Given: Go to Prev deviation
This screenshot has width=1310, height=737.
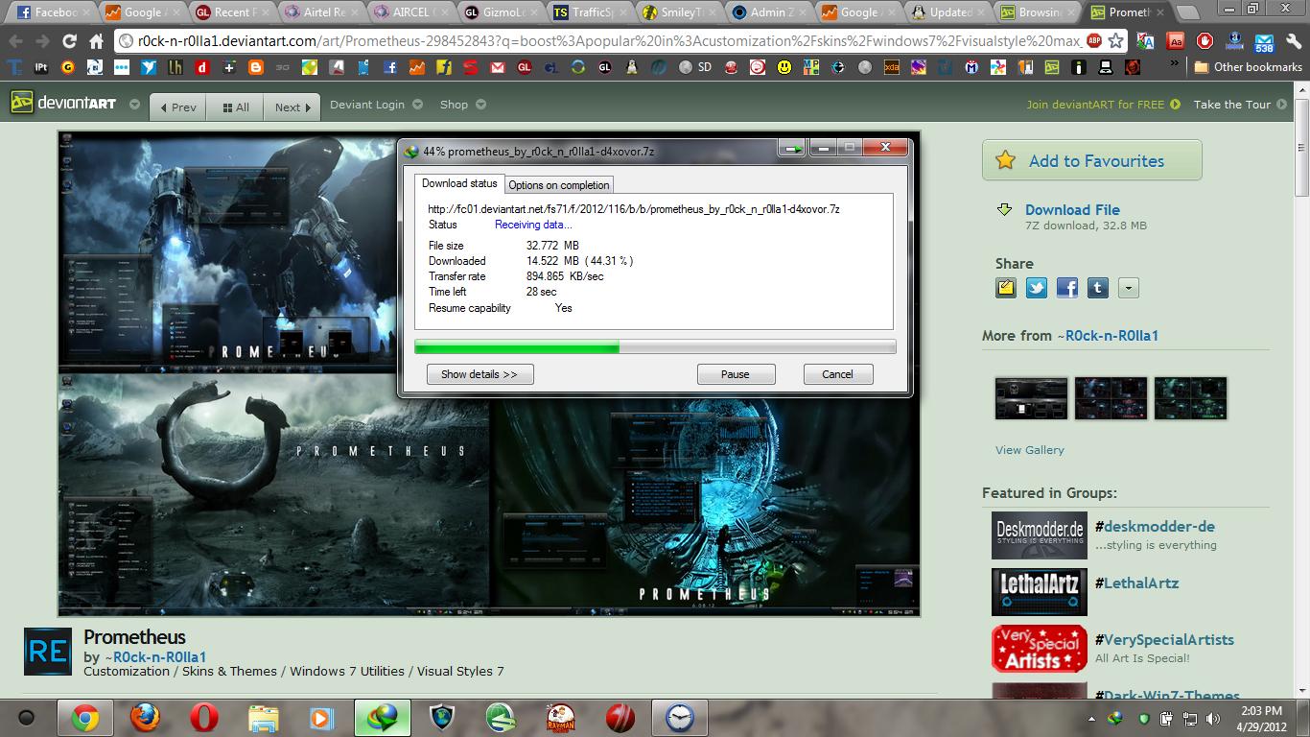Looking at the screenshot, I should (179, 107).
